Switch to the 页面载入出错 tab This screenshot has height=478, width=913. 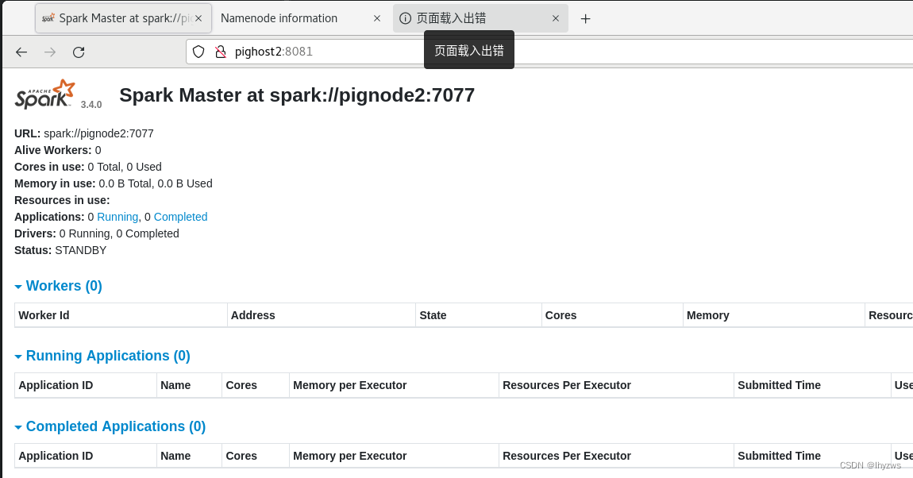[480, 18]
